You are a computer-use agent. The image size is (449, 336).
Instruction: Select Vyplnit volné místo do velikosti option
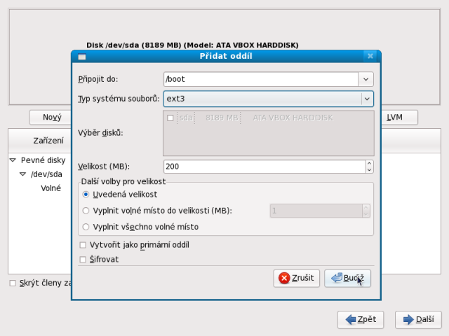pos(86,211)
